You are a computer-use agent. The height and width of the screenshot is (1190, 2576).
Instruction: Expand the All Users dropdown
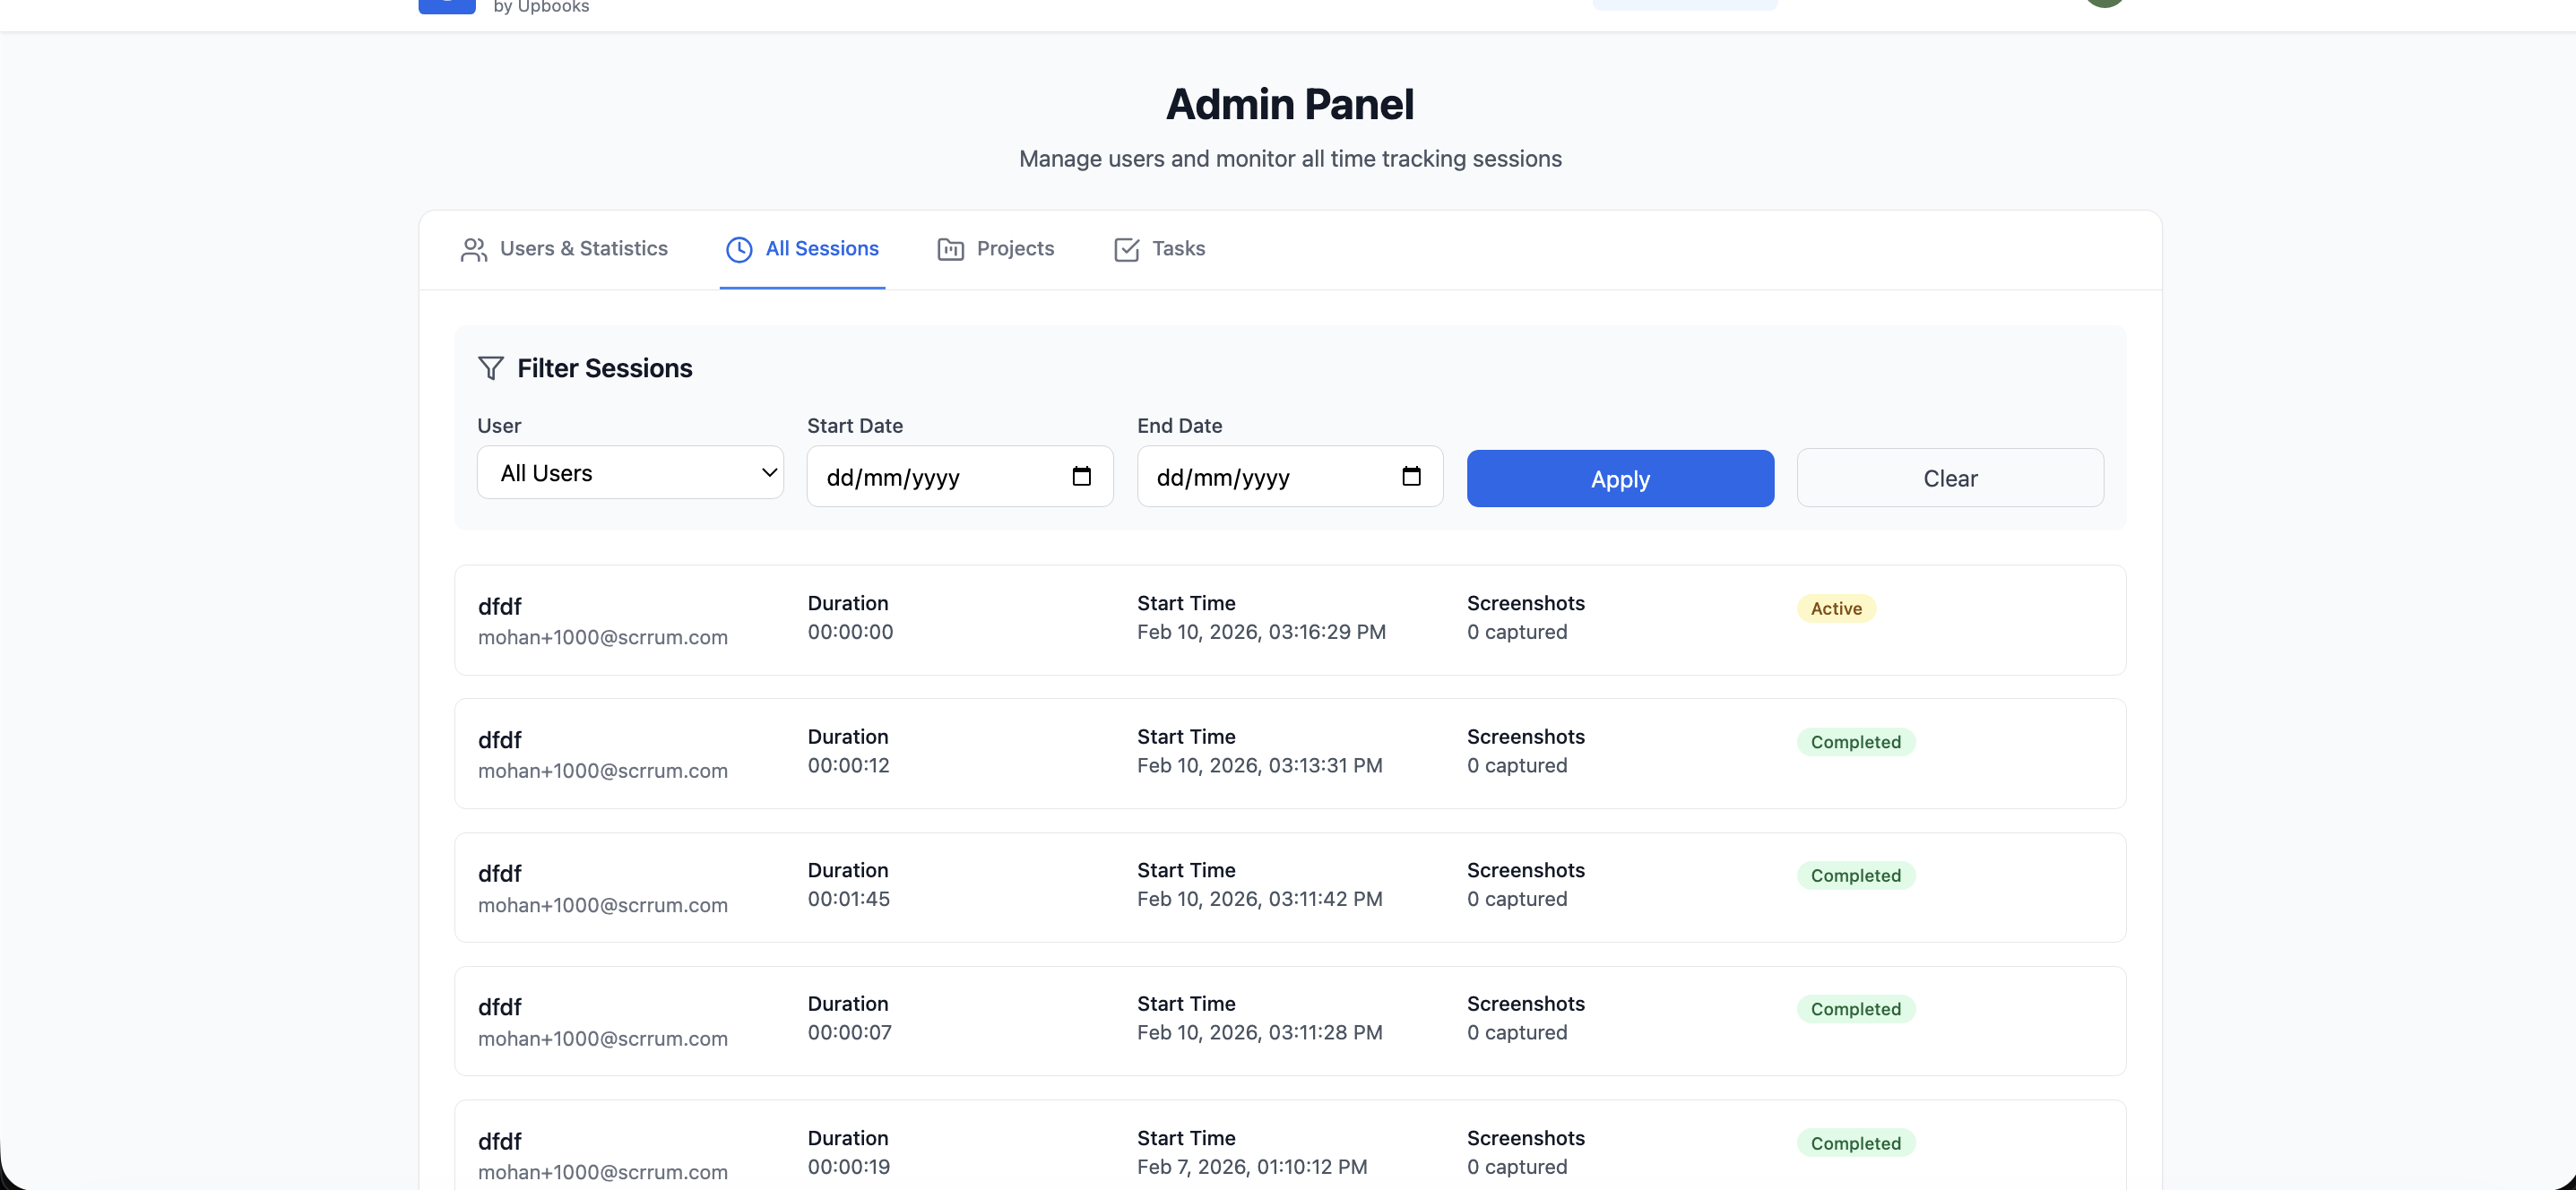point(629,473)
